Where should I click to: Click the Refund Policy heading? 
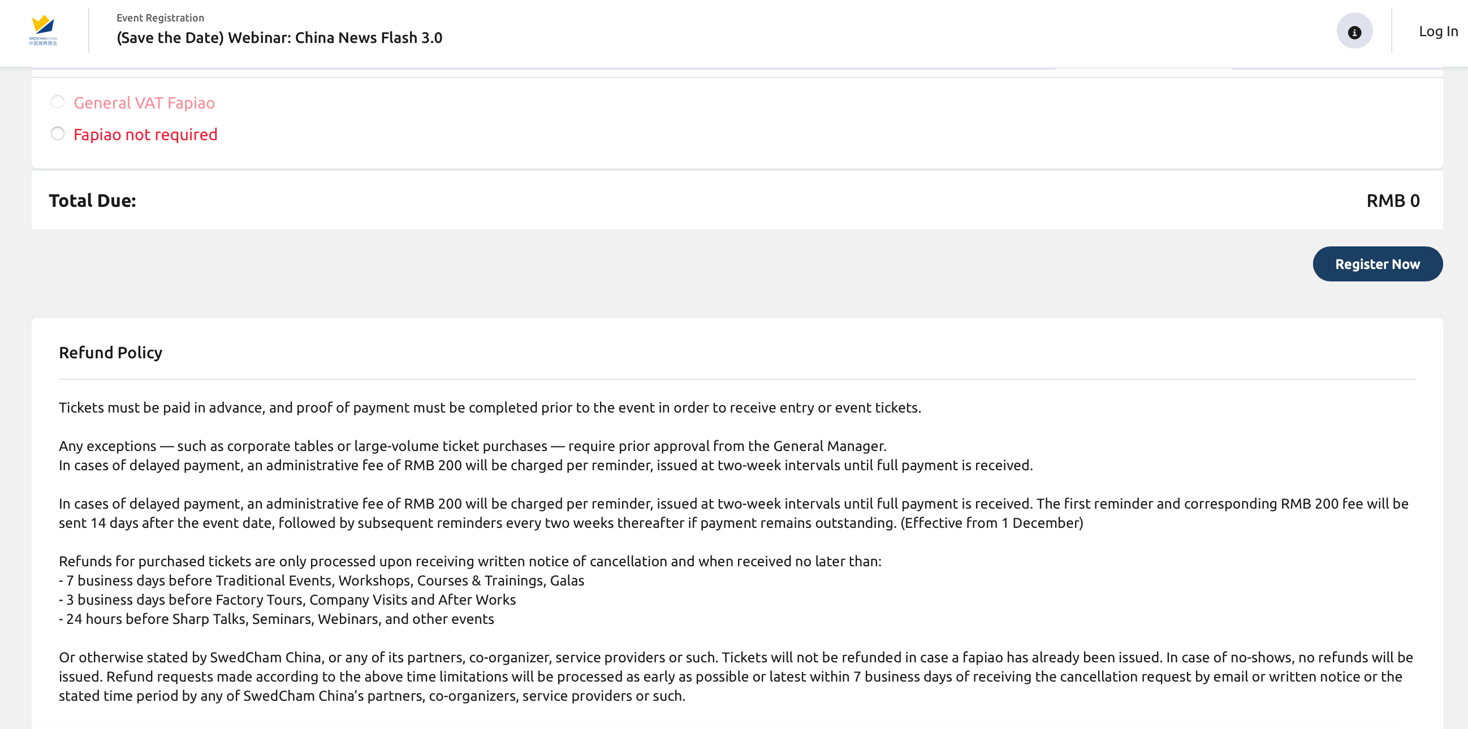click(111, 353)
